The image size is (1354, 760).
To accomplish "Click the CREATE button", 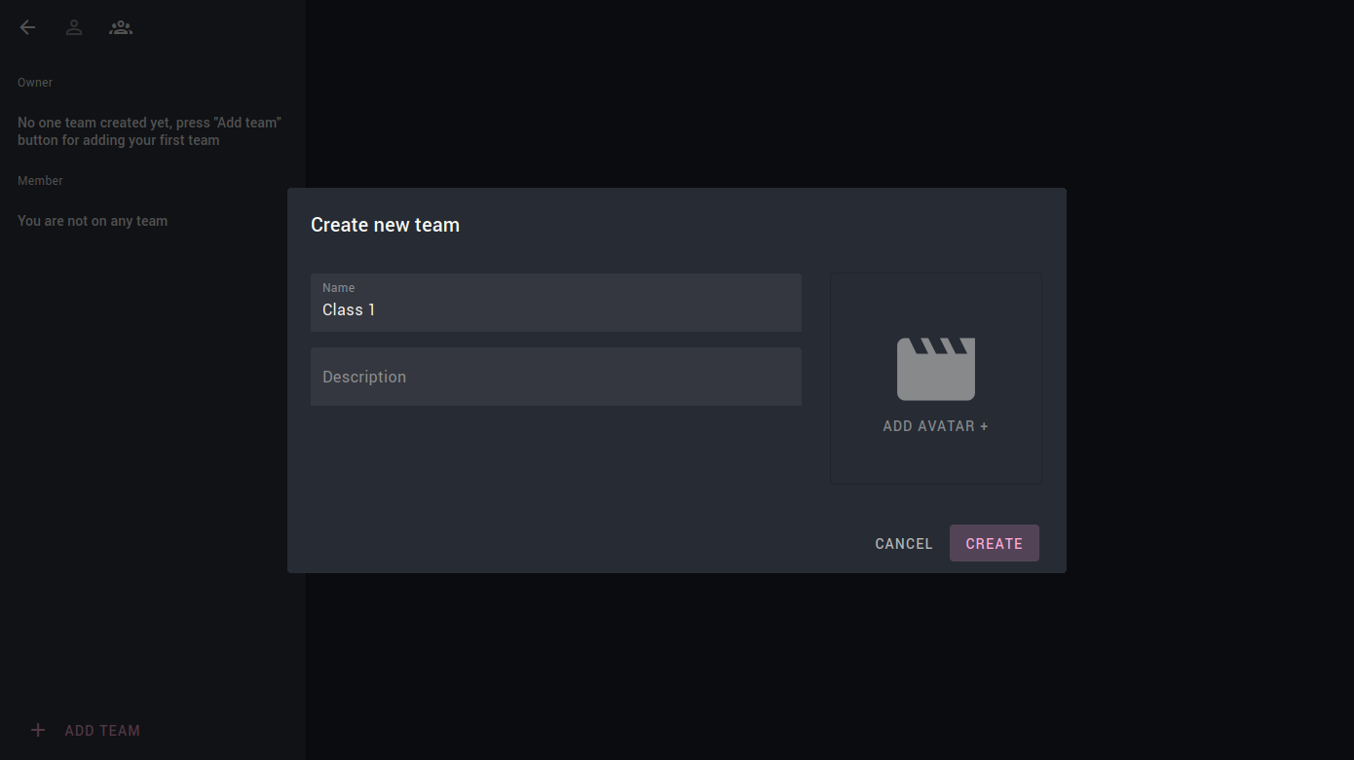I will tap(994, 543).
